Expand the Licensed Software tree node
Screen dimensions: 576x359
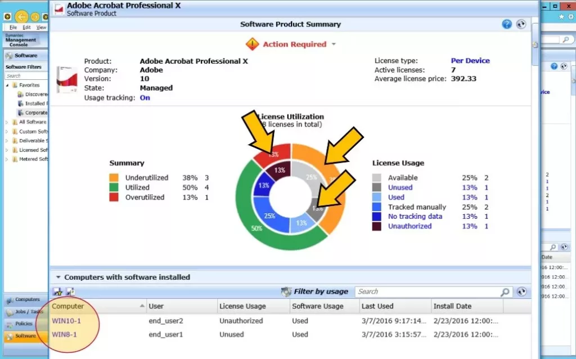7,150
